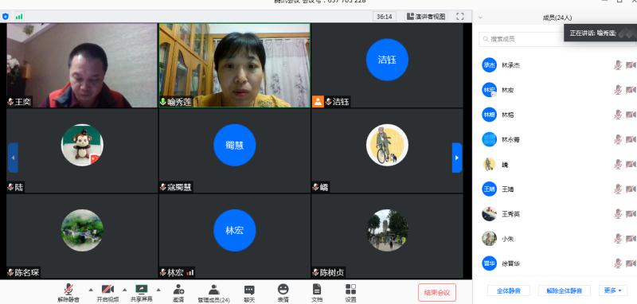Expand the video options arrow beside 开启视频
This screenshot has width=637, height=304.
click(124, 290)
